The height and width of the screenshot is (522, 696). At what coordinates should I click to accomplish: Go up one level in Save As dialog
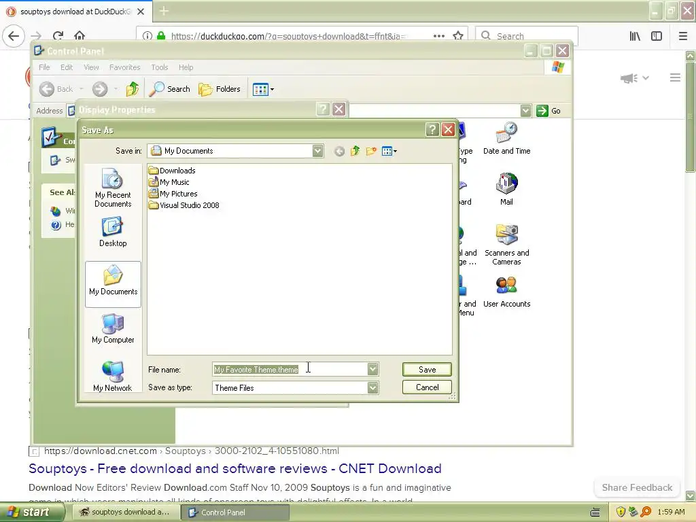click(x=355, y=151)
